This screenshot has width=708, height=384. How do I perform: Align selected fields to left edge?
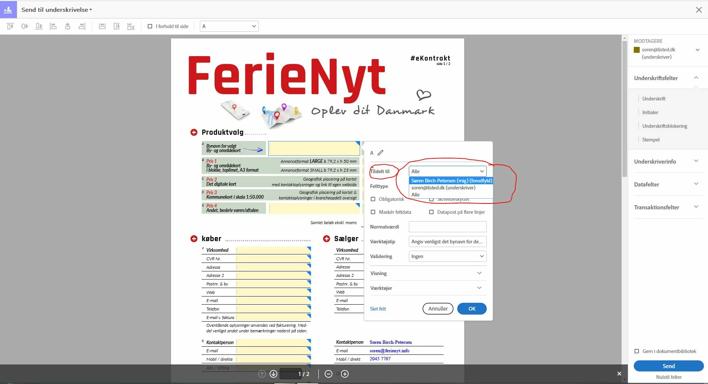53,26
